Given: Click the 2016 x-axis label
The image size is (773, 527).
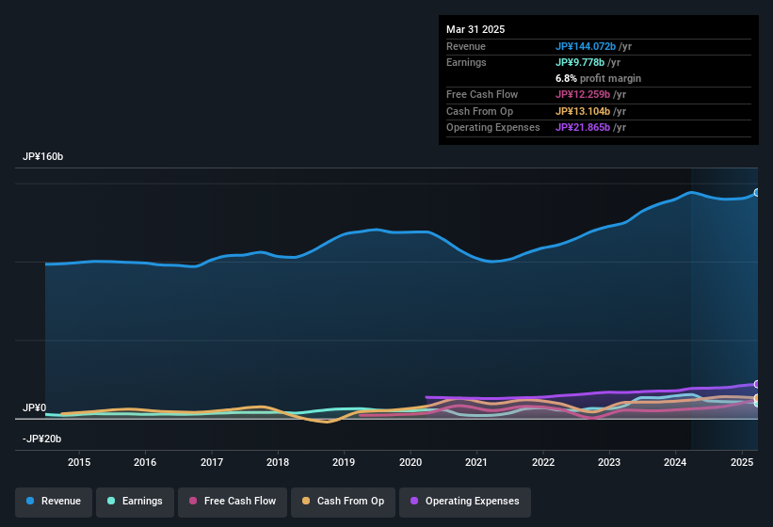Looking at the screenshot, I should point(145,462).
